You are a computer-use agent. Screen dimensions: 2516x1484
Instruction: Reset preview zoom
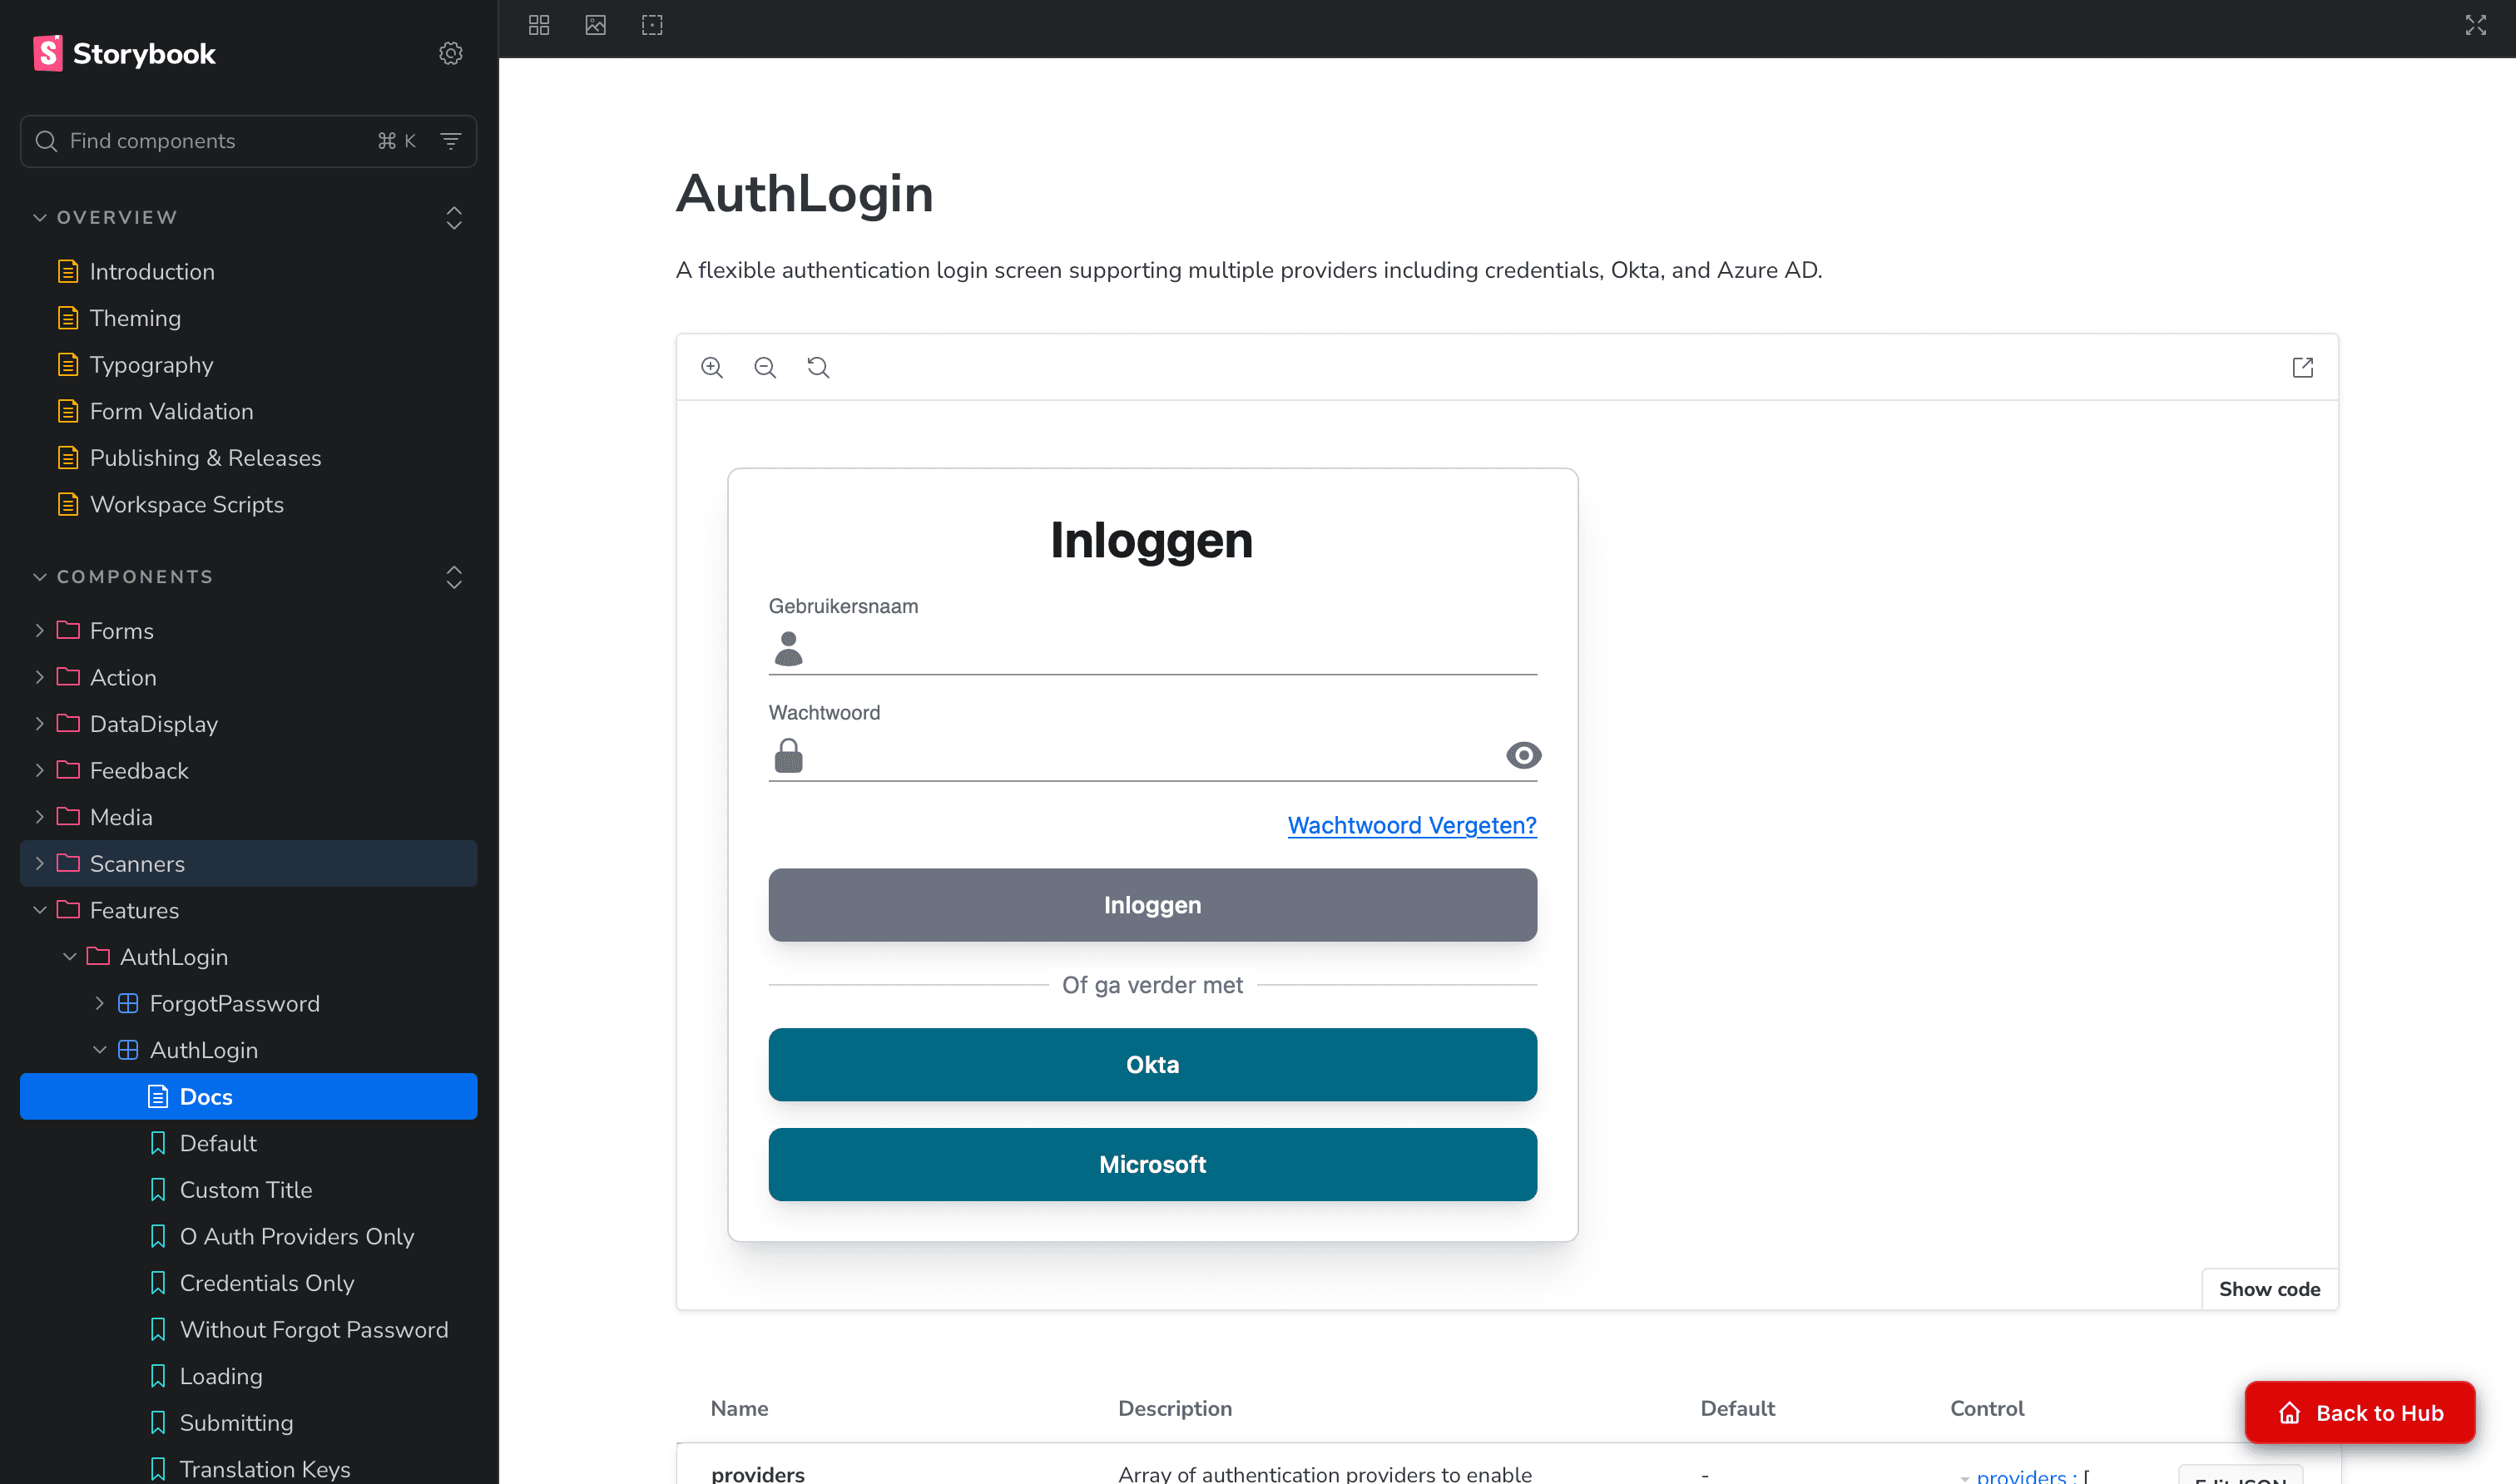coord(818,367)
